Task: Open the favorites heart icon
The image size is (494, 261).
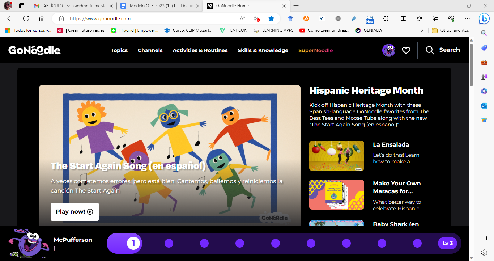Action: (406, 51)
